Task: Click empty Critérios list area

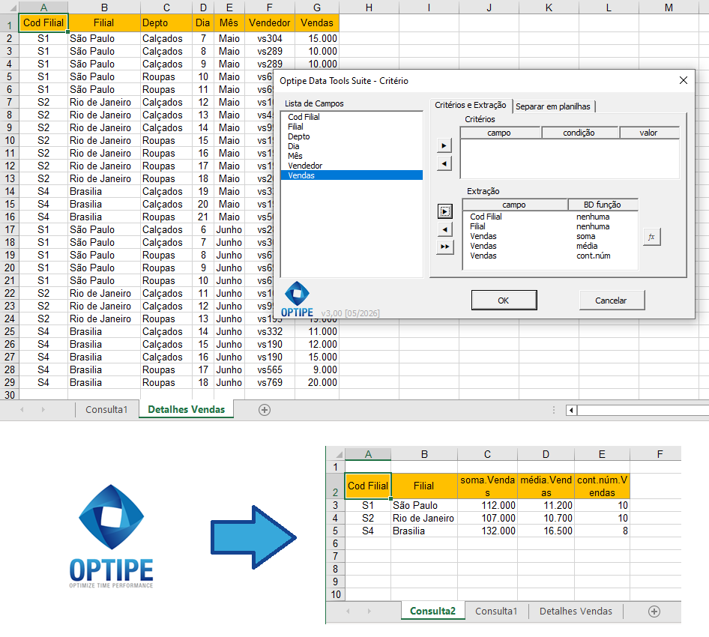Action: click(x=570, y=158)
